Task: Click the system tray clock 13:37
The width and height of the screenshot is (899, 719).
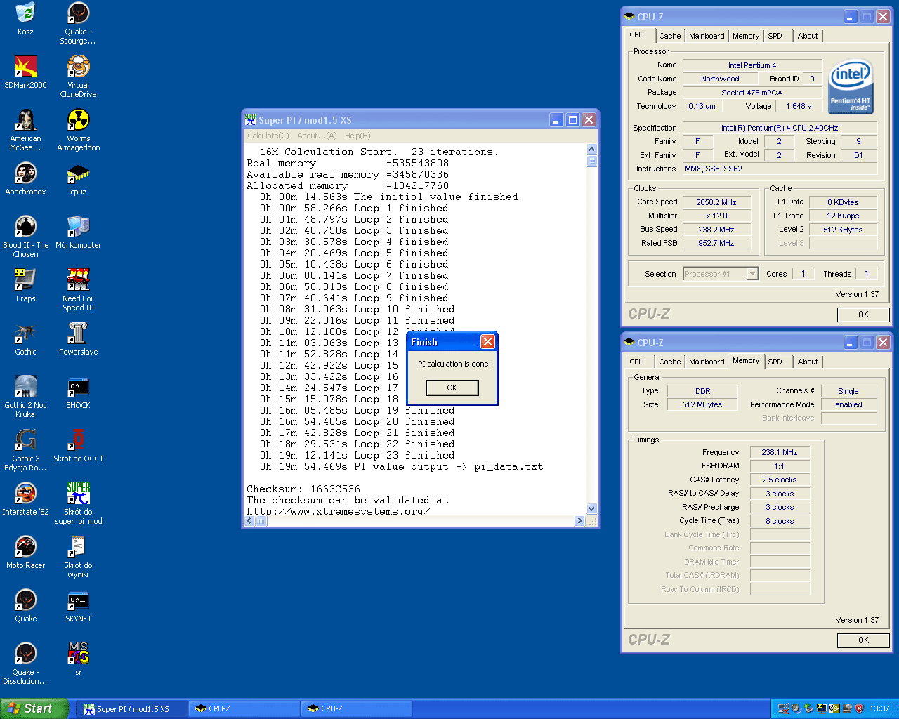Action: click(879, 709)
